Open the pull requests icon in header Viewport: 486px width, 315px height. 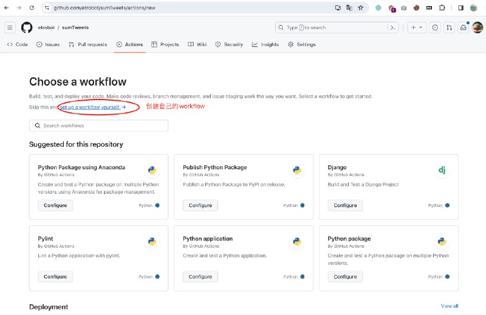tap(449, 27)
